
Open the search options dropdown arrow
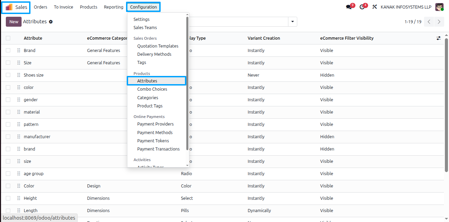pos(292,22)
